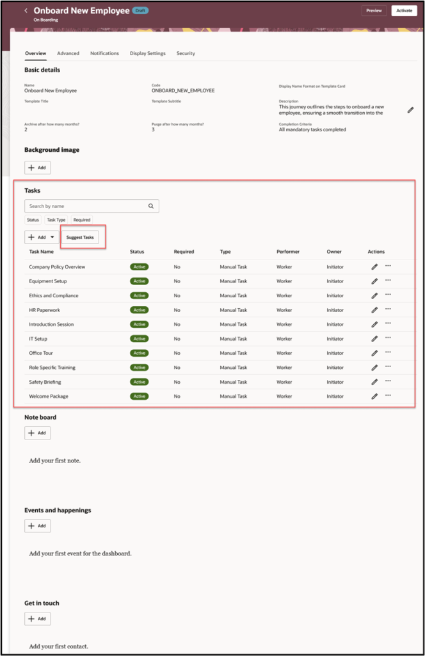This screenshot has width=425, height=656.
Task: Open the Notifications tab
Action: click(x=104, y=54)
